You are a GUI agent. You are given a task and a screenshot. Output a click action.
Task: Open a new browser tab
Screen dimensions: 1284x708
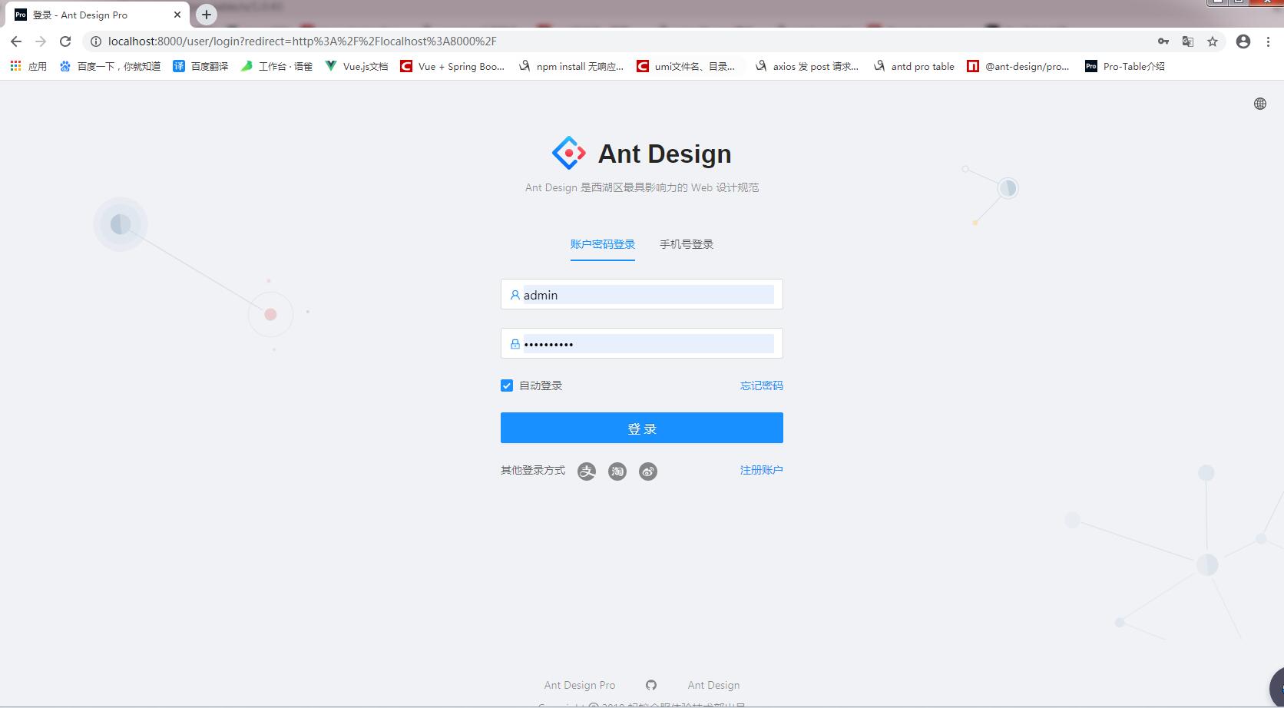click(206, 15)
